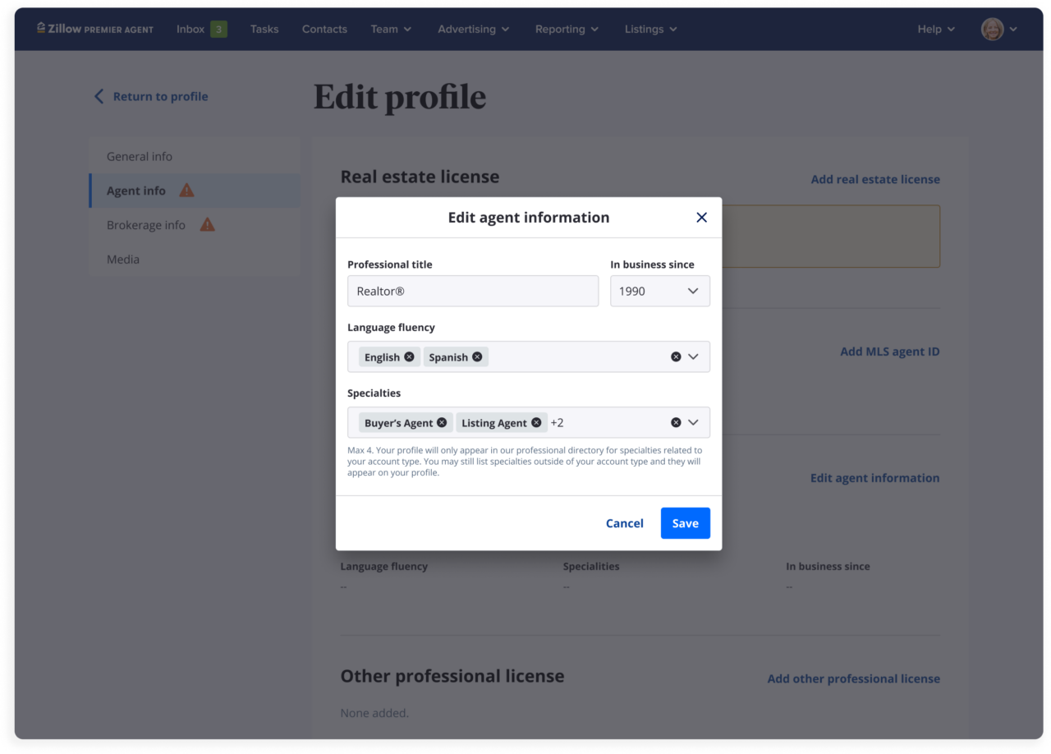Expand the Language fluency dropdown
Image resolution: width=1051 pixels, height=754 pixels.
coord(693,357)
